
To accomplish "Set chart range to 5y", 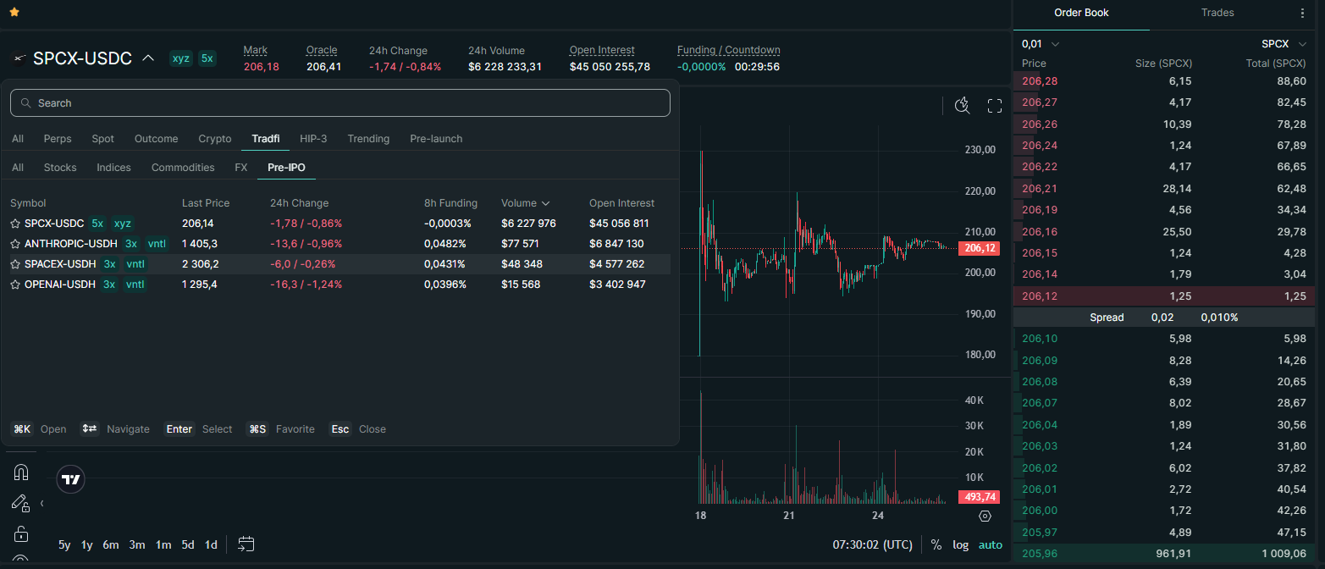I will 64,544.
